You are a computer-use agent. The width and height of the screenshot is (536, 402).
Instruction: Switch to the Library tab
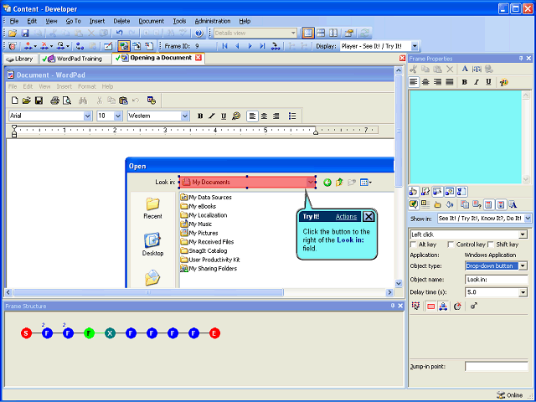click(20, 59)
